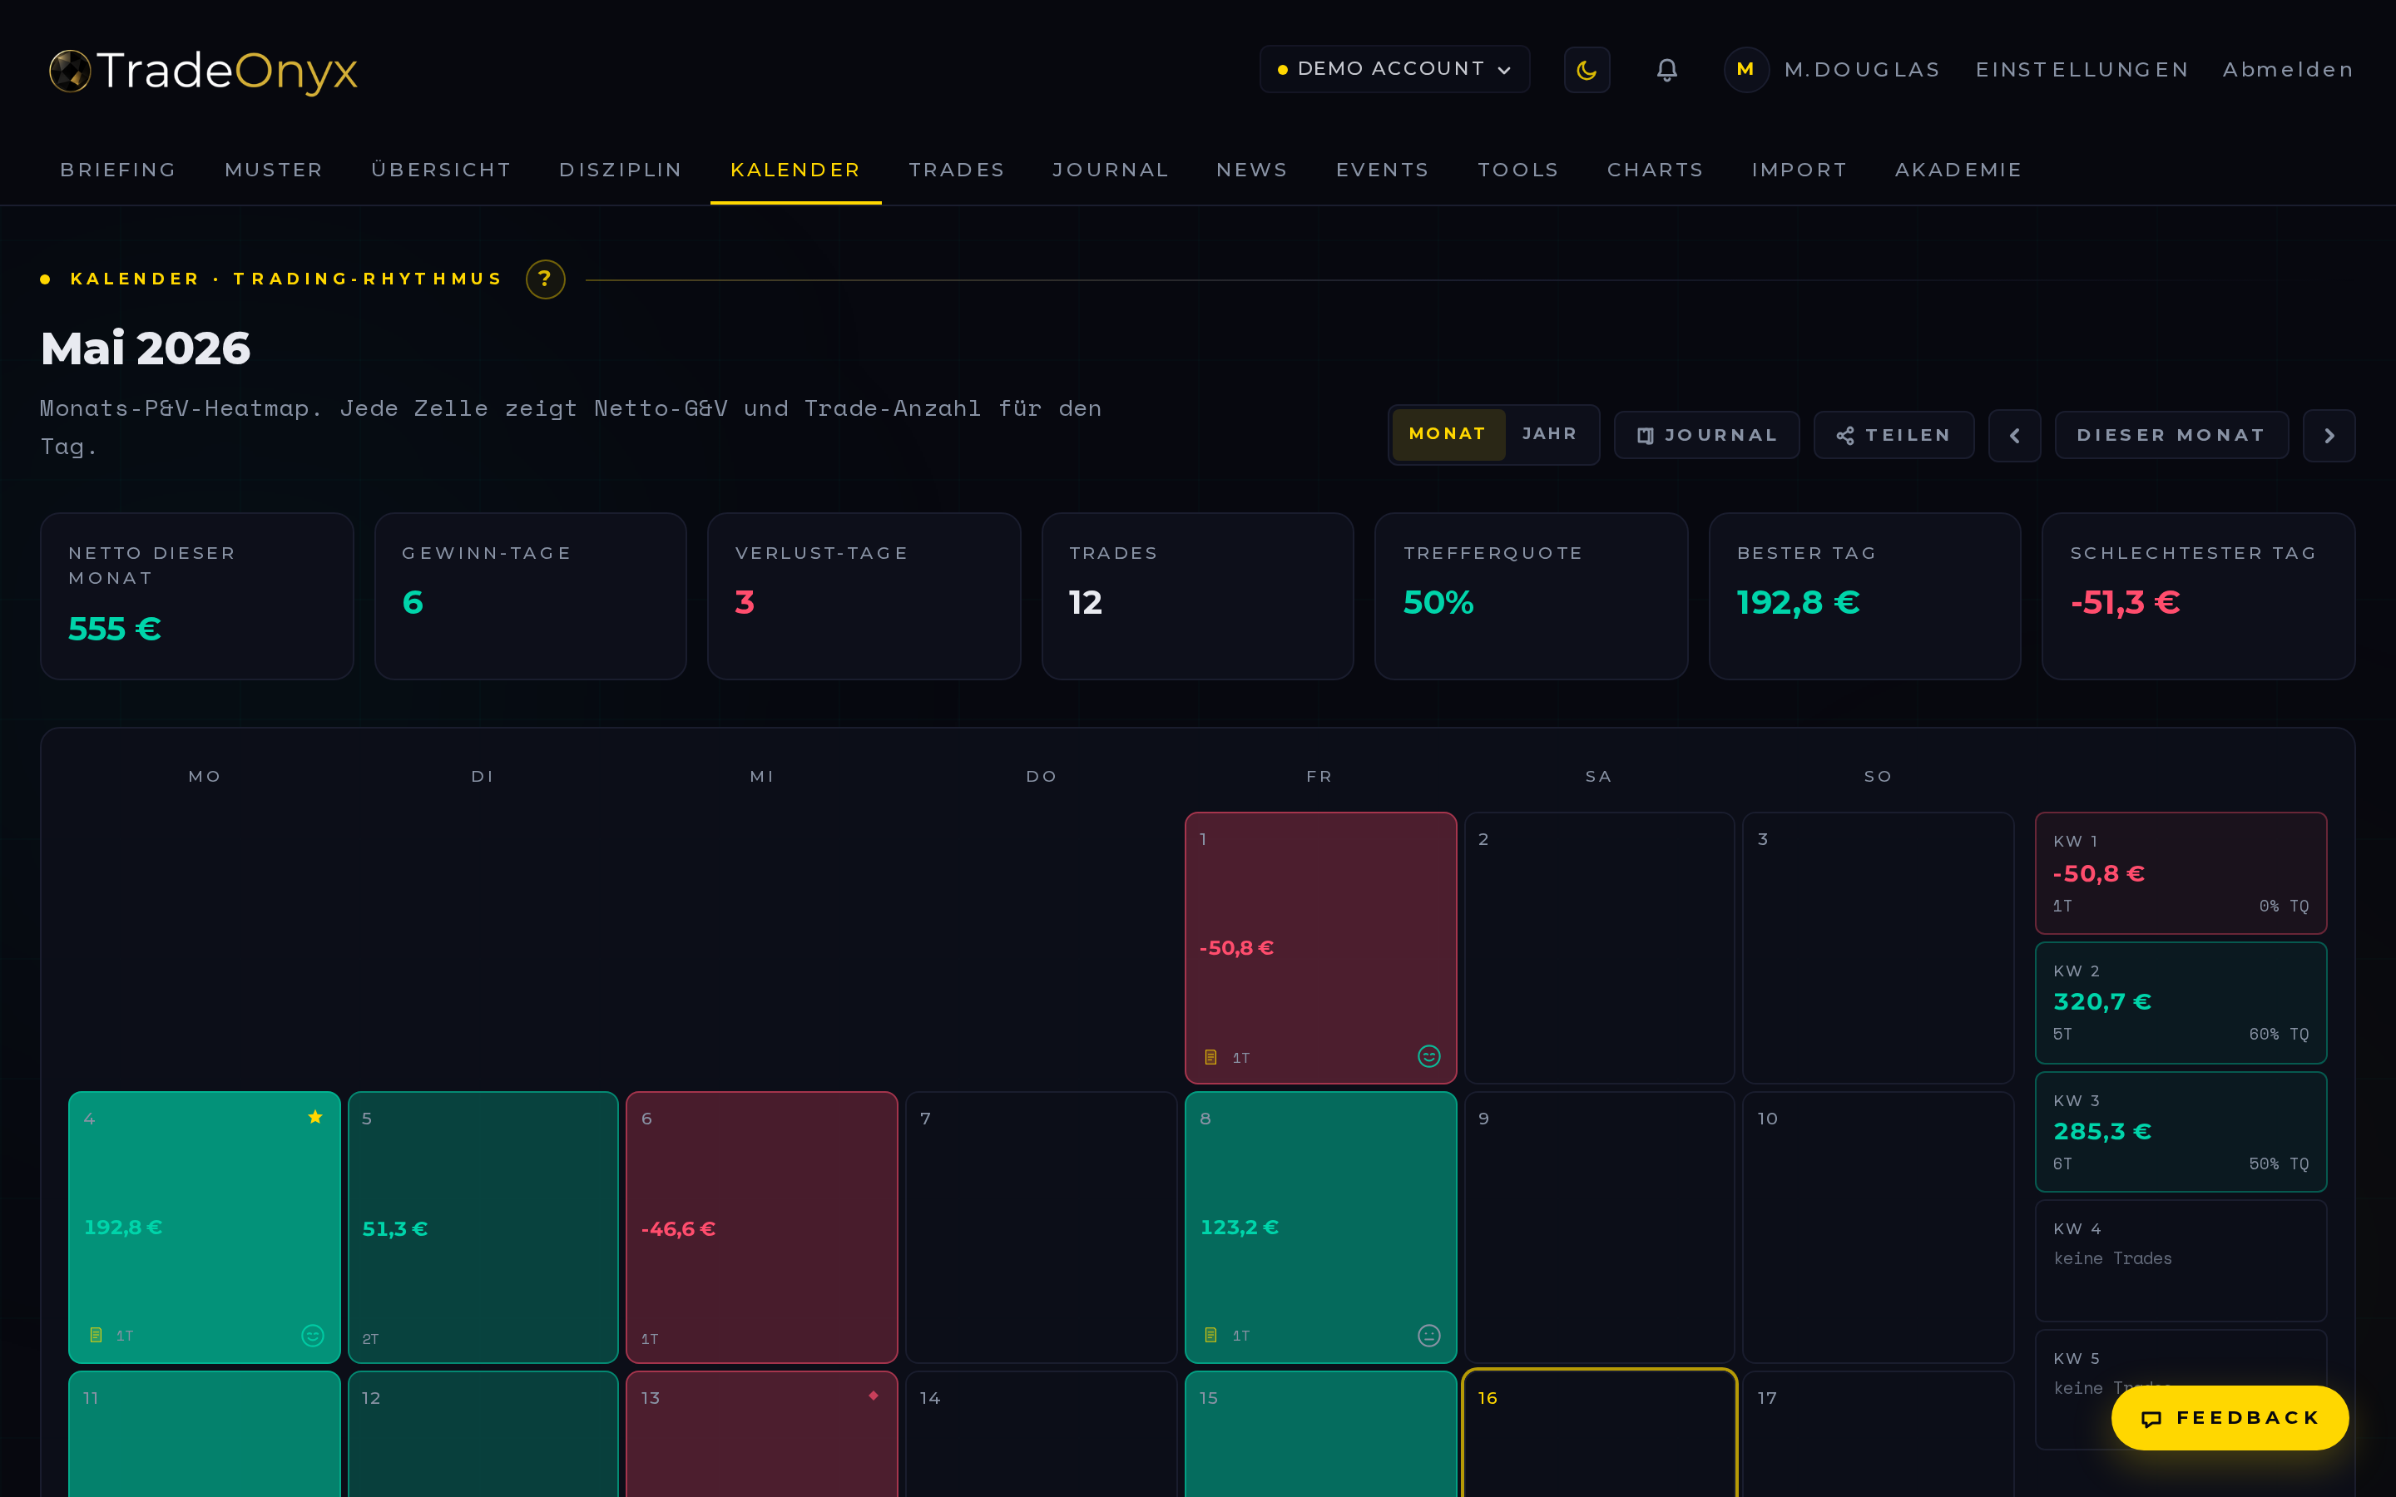
Task: Open the News tab
Action: (x=1252, y=170)
